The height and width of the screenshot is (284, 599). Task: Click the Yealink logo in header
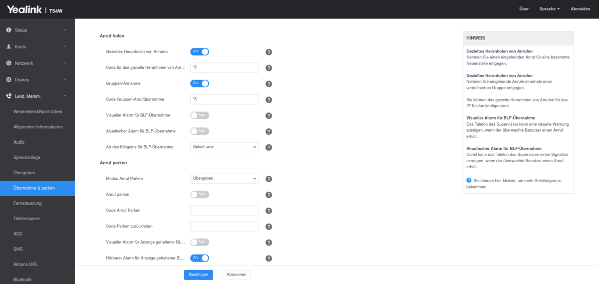[24, 9]
